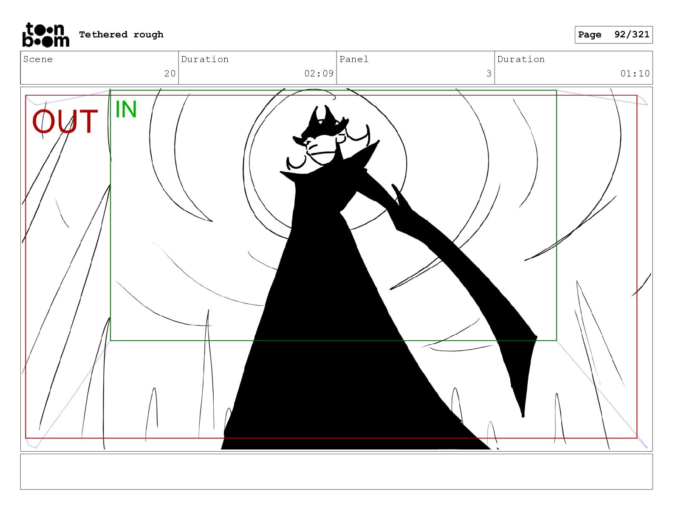Click the scene duration value '02:09'
Screen dimensions: 673x520
tap(319, 73)
